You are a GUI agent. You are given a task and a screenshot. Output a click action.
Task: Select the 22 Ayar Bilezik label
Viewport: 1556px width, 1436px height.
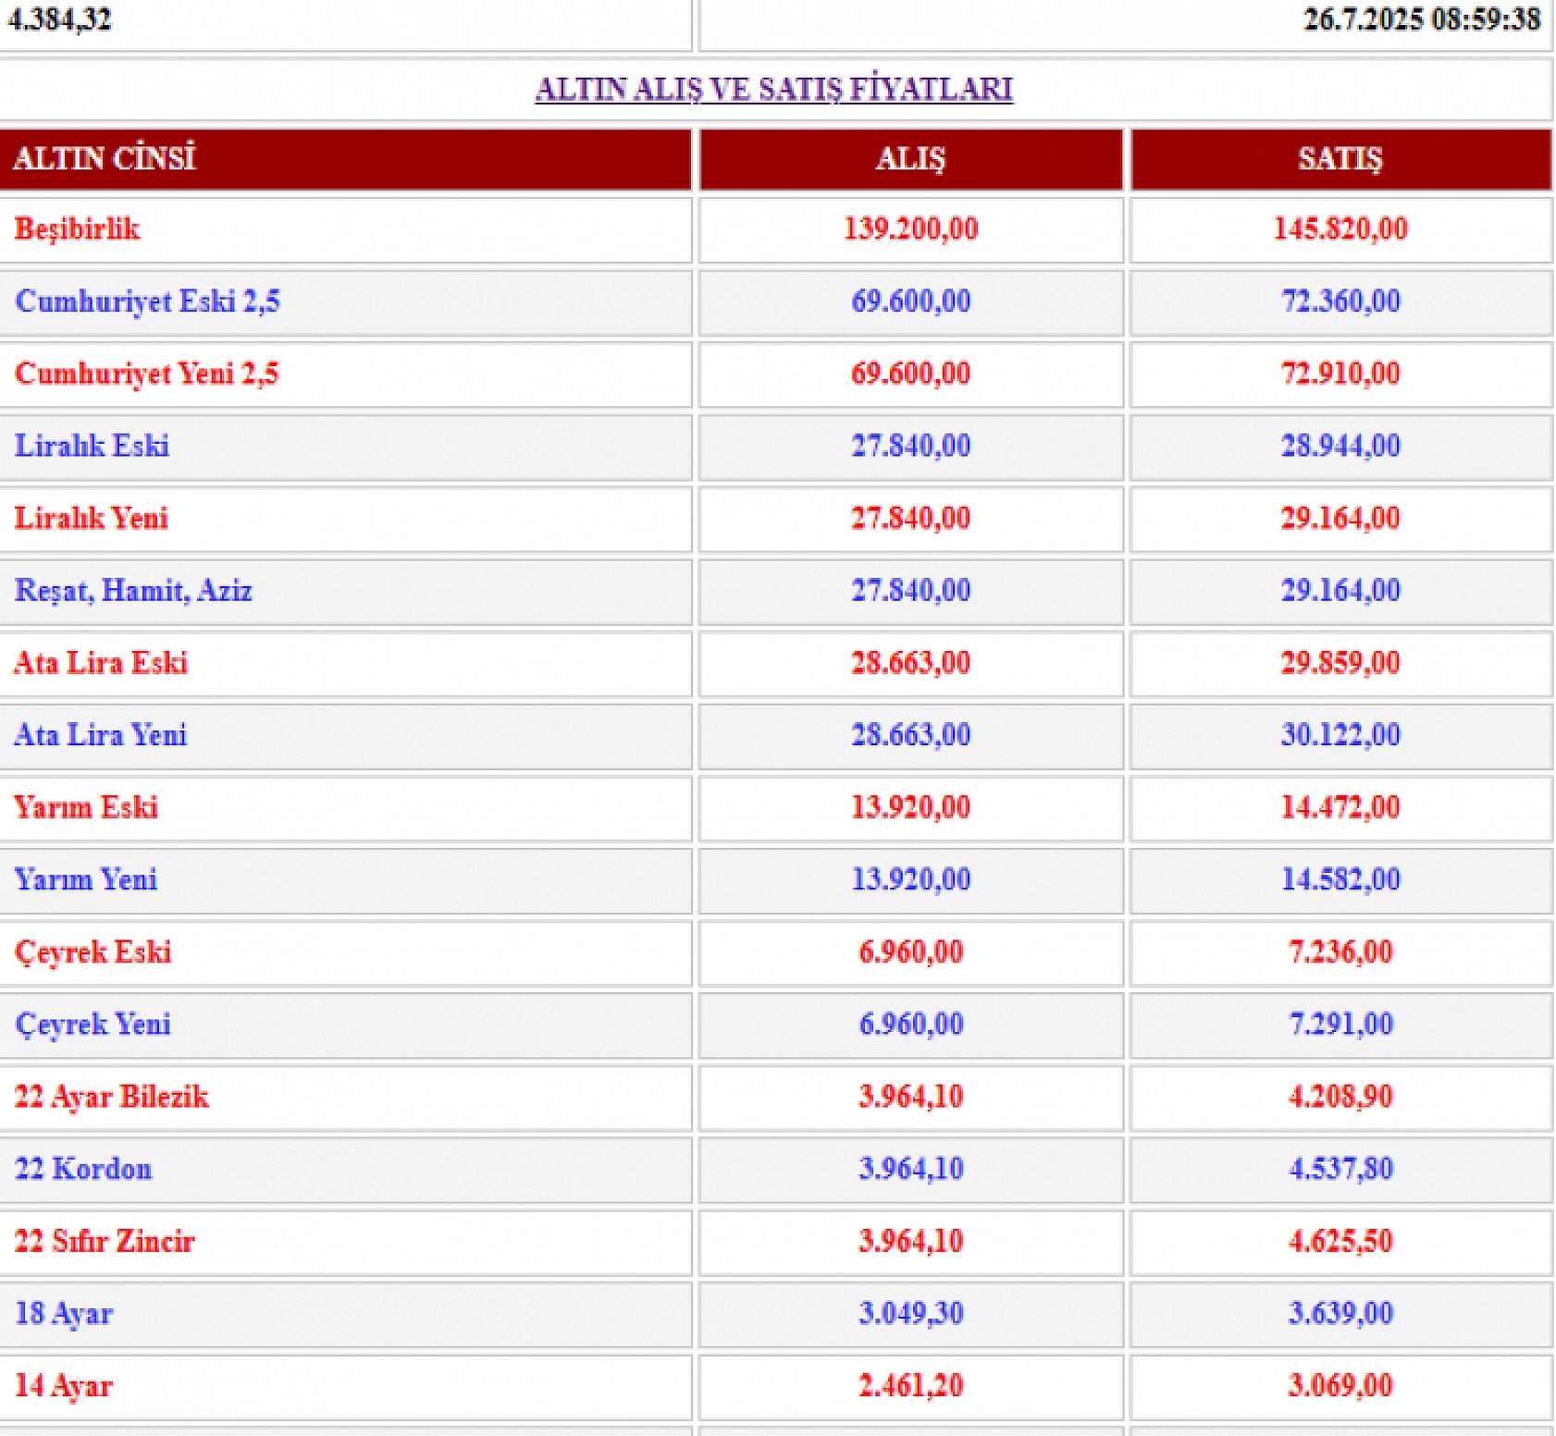(111, 1097)
